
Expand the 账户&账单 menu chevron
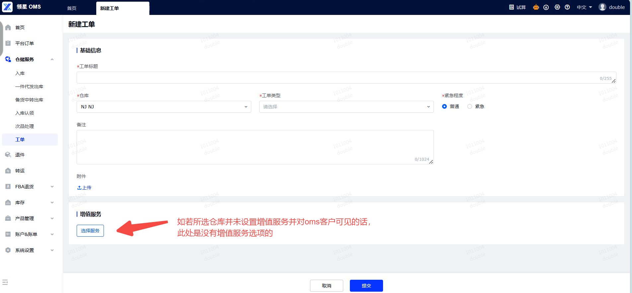click(x=52, y=234)
